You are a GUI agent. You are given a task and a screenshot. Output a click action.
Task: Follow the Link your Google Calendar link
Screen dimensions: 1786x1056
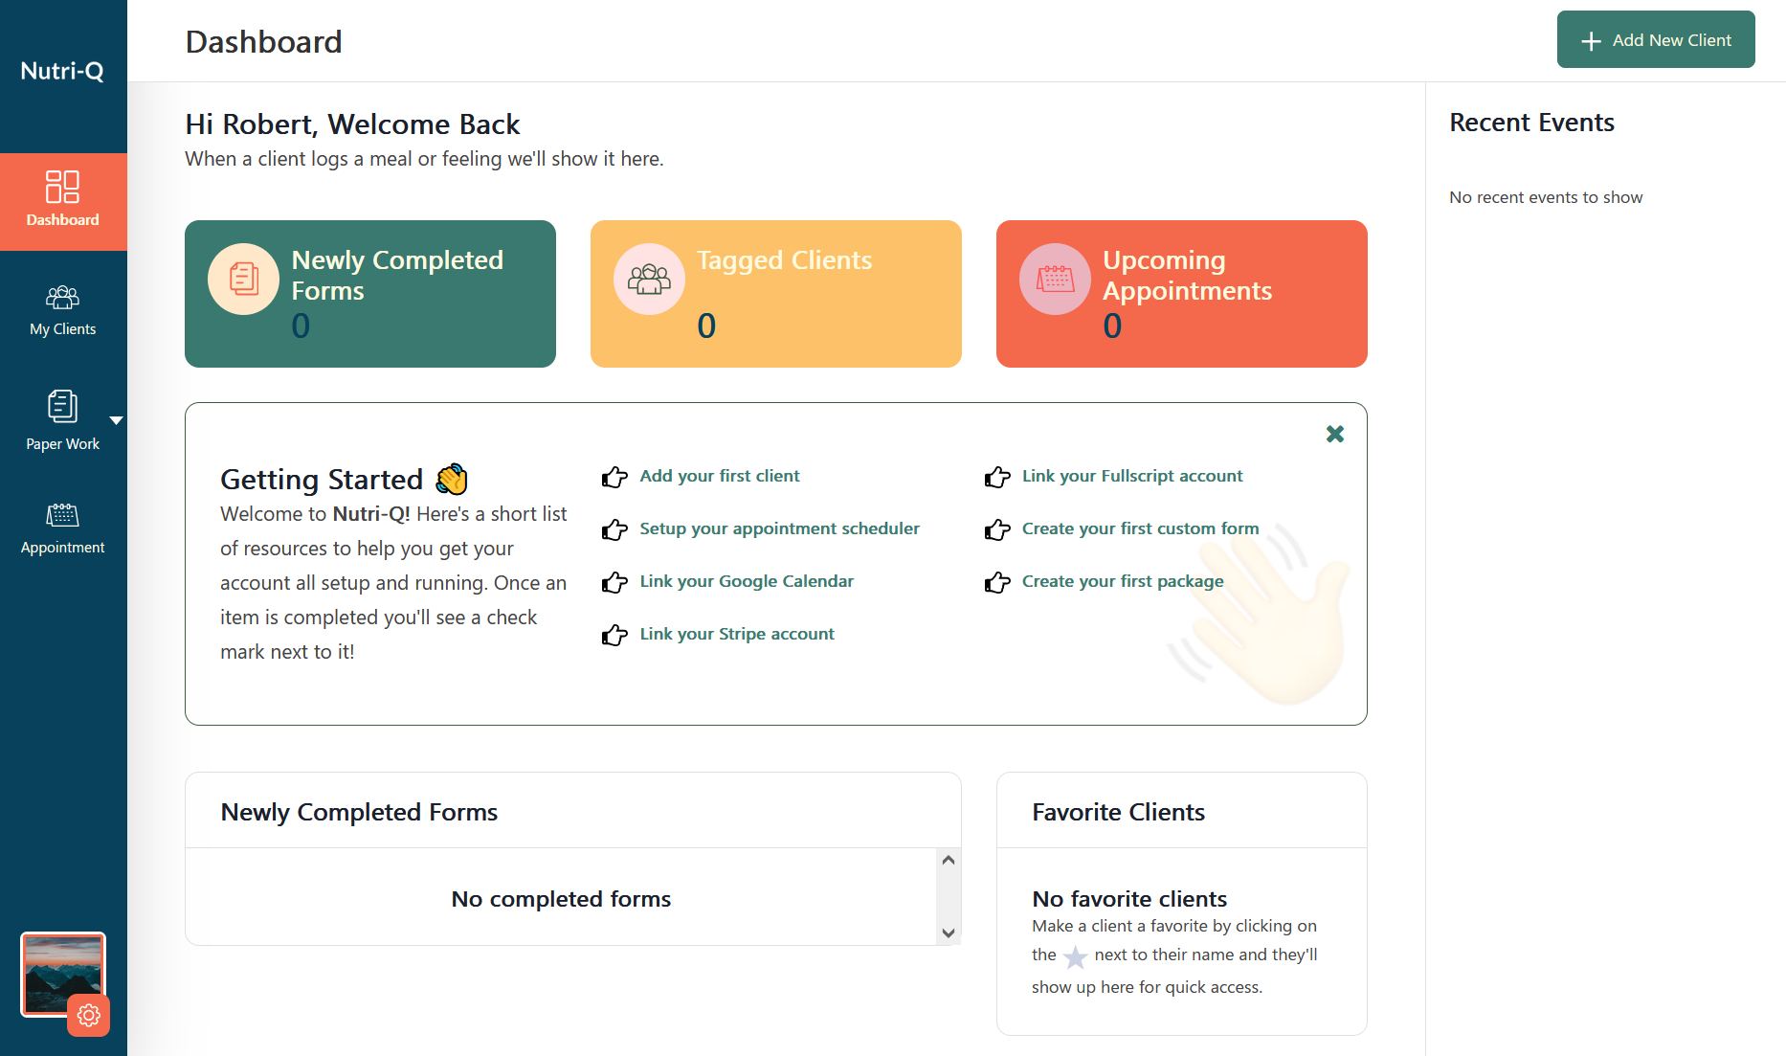point(747,581)
